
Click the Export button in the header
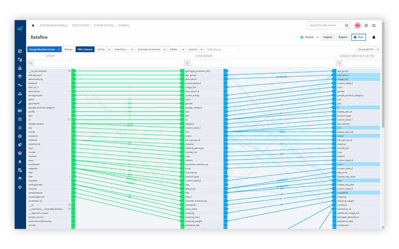343,37
